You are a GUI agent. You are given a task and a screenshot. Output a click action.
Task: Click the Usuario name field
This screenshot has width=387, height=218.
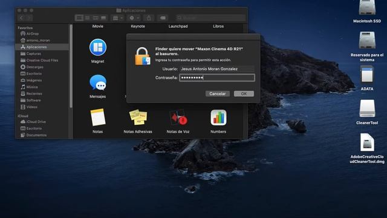point(217,69)
